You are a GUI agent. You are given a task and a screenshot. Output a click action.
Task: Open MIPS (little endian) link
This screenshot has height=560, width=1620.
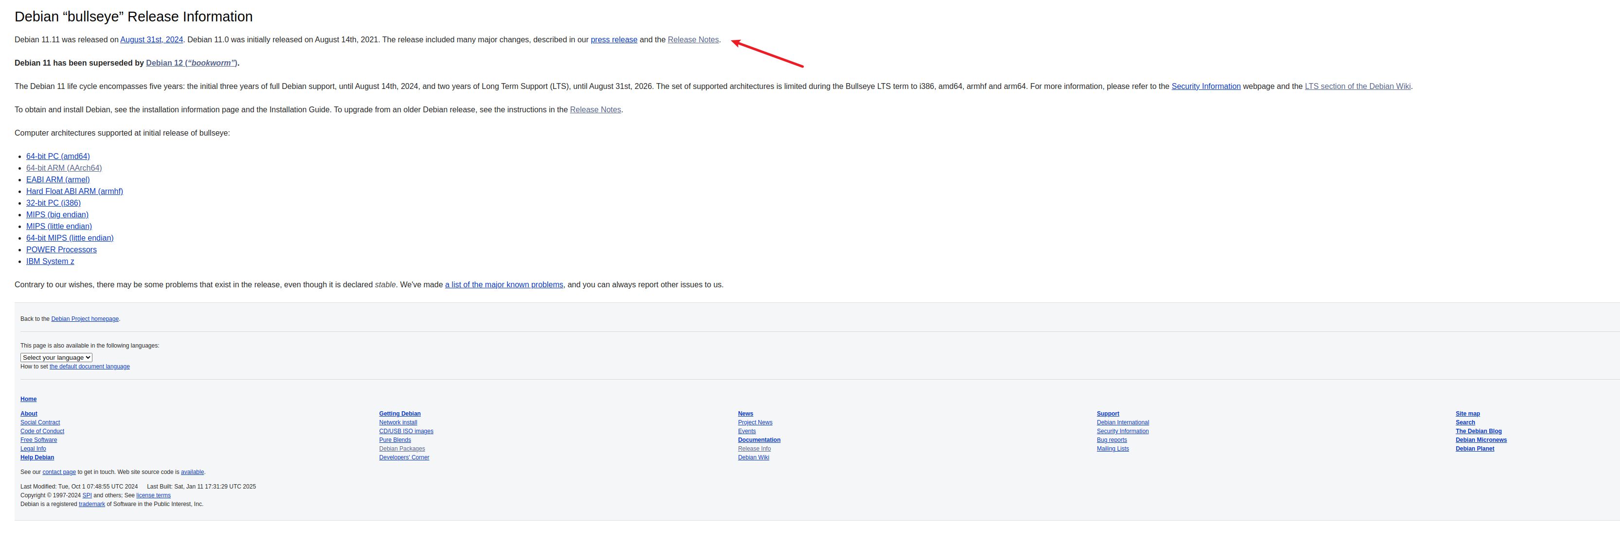[59, 226]
